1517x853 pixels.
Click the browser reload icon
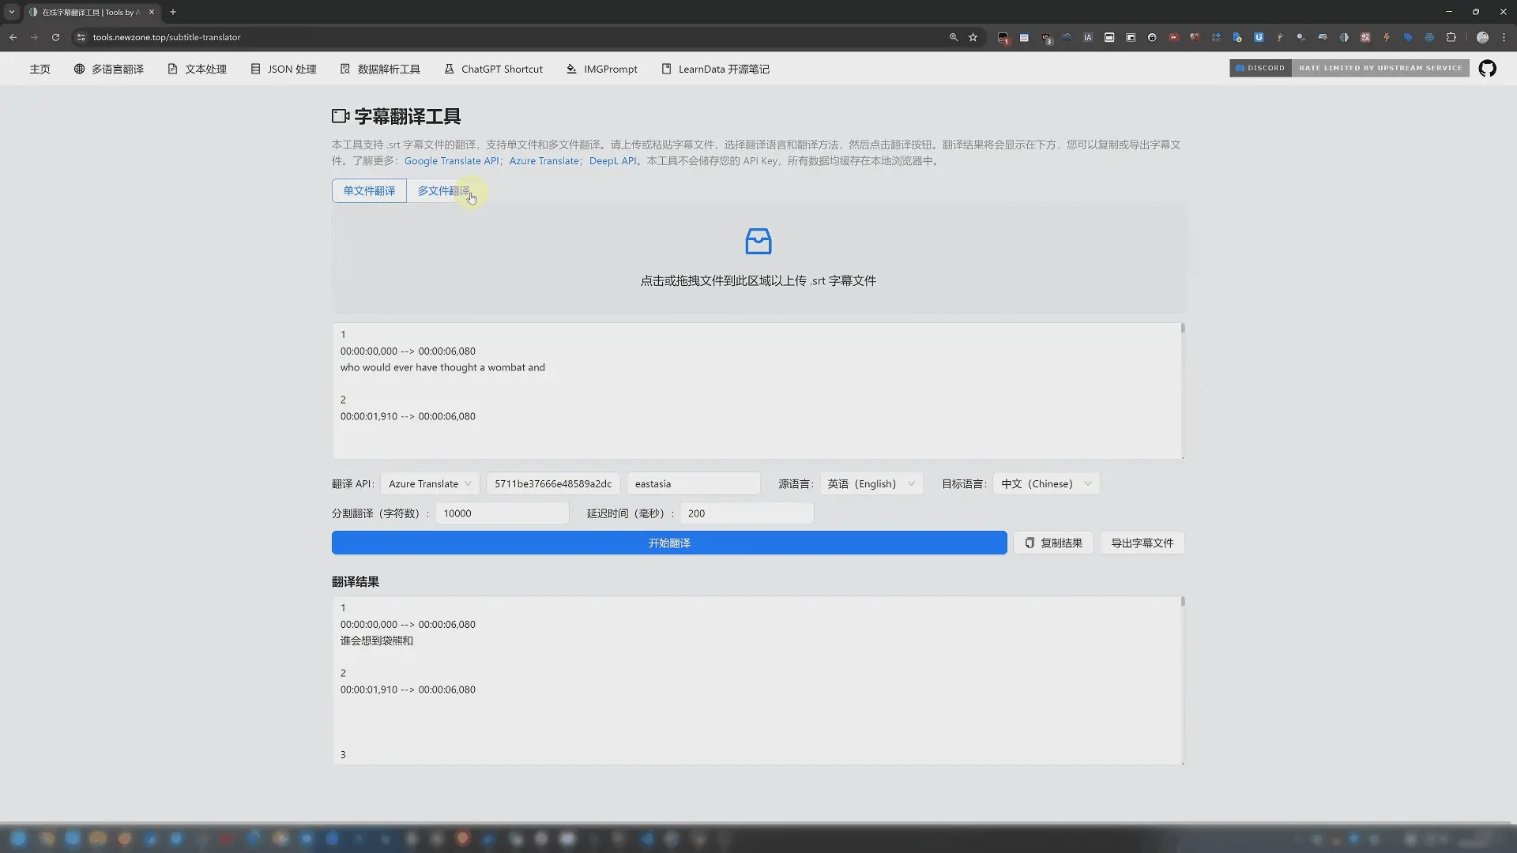(55, 37)
